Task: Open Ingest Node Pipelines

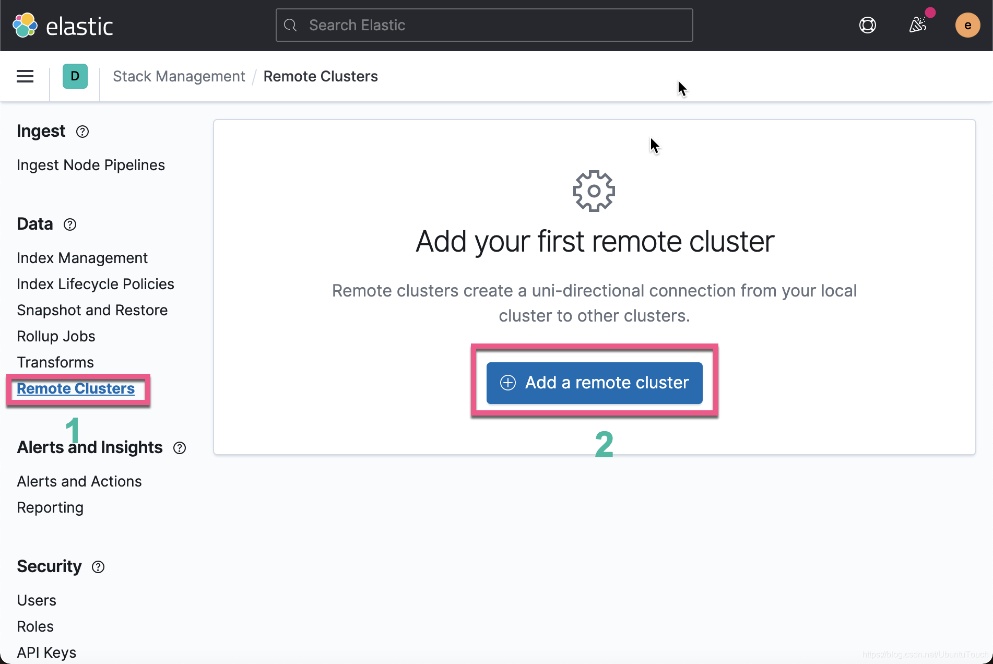Action: click(x=91, y=165)
